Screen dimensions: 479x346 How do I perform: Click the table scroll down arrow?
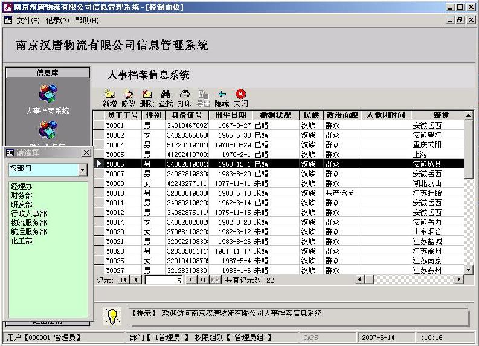tap(469, 270)
